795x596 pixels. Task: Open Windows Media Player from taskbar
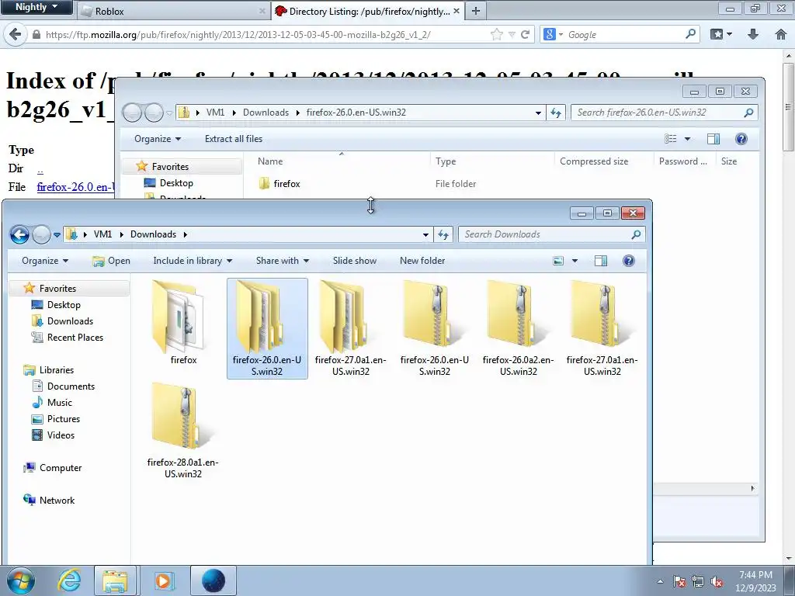pyautogui.click(x=163, y=580)
